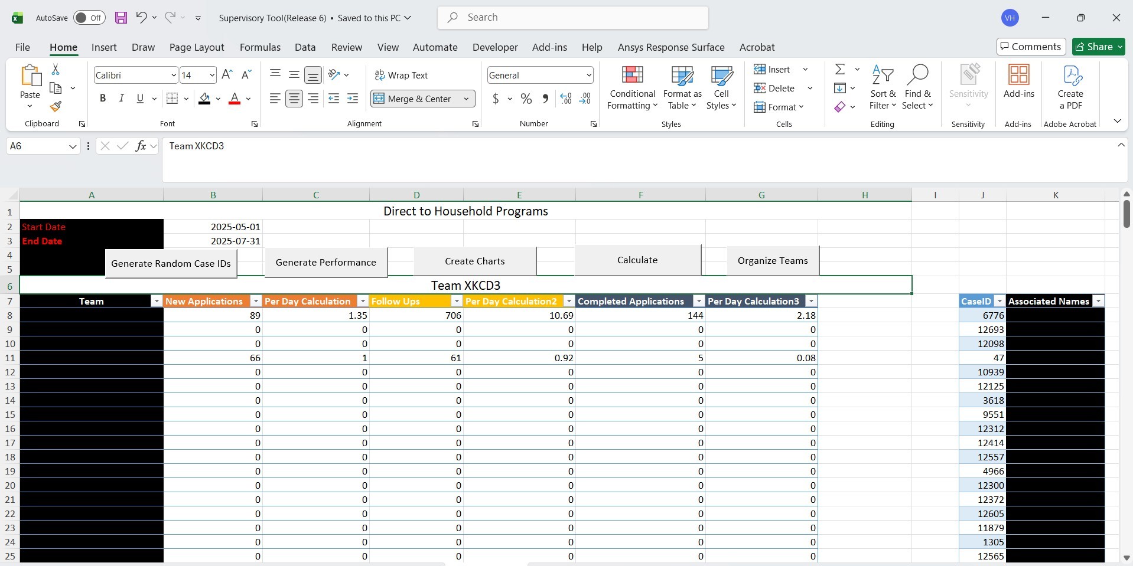Expand the New Applications column filter
Screen dimensions: 1133x566
[256, 301]
